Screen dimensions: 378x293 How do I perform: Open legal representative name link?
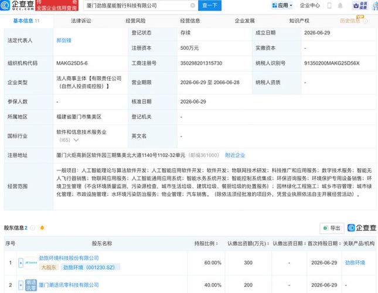point(64,40)
